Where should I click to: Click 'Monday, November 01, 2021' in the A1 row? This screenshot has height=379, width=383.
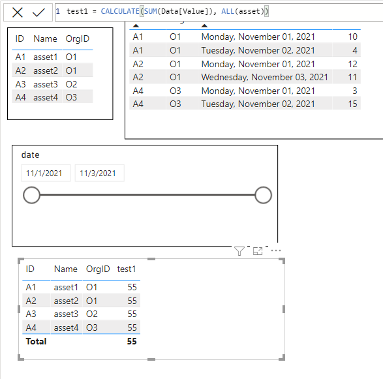click(258, 37)
